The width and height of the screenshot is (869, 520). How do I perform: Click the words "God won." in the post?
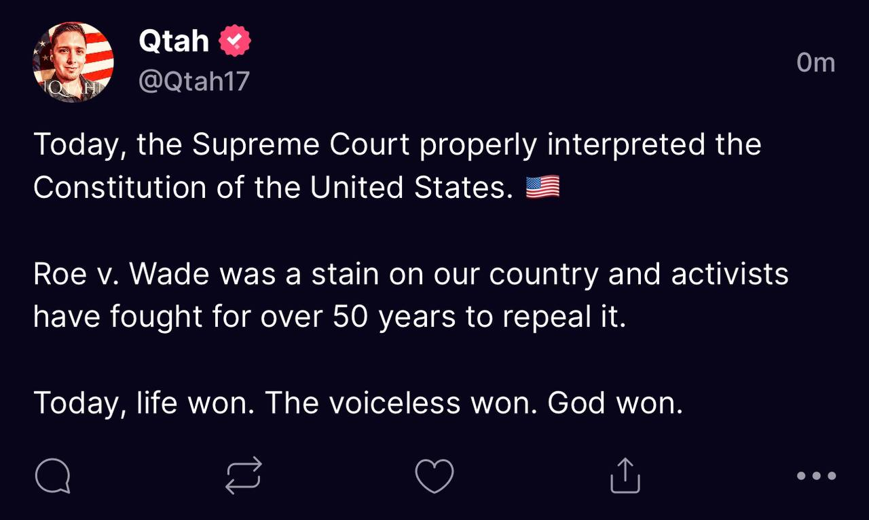pos(614,403)
